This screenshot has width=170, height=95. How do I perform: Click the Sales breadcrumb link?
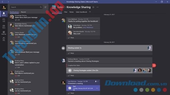click(60, 7)
